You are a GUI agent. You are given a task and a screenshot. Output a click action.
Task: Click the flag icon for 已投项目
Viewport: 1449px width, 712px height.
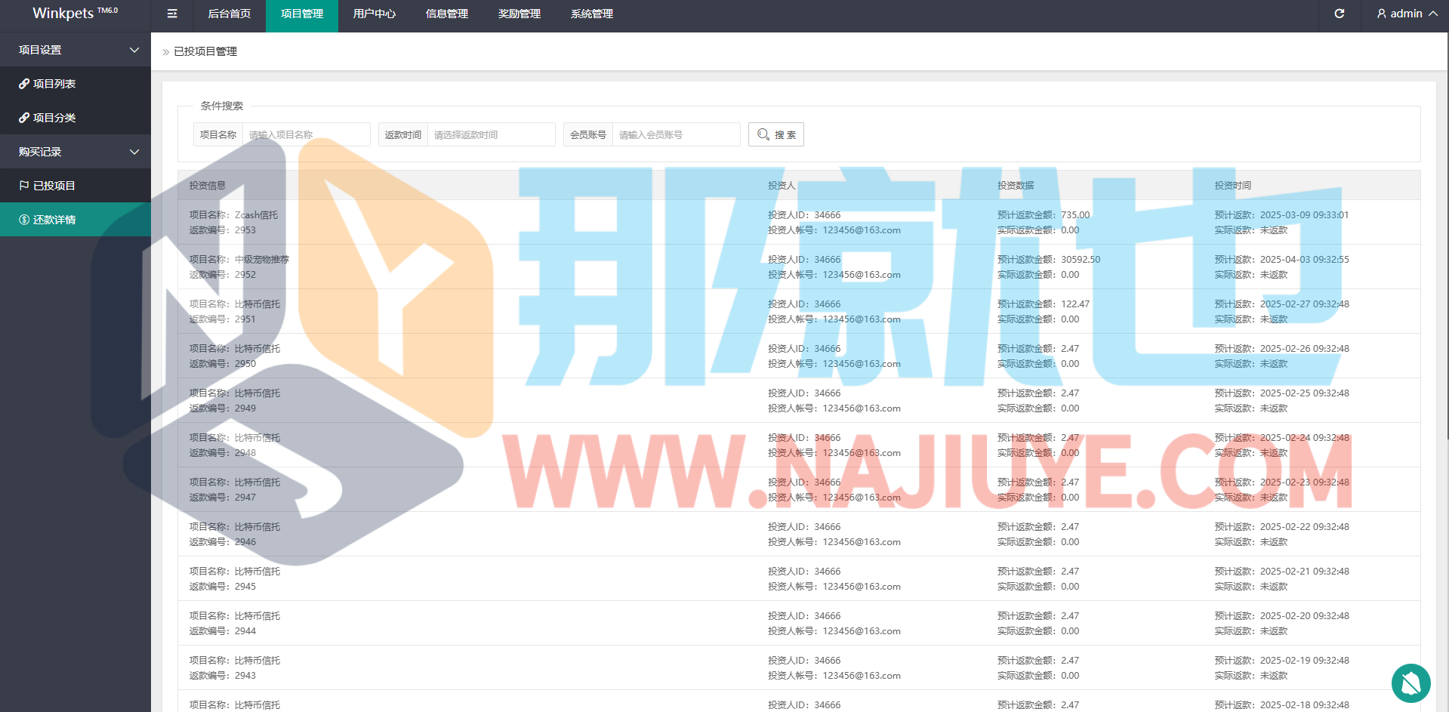pyautogui.click(x=24, y=186)
